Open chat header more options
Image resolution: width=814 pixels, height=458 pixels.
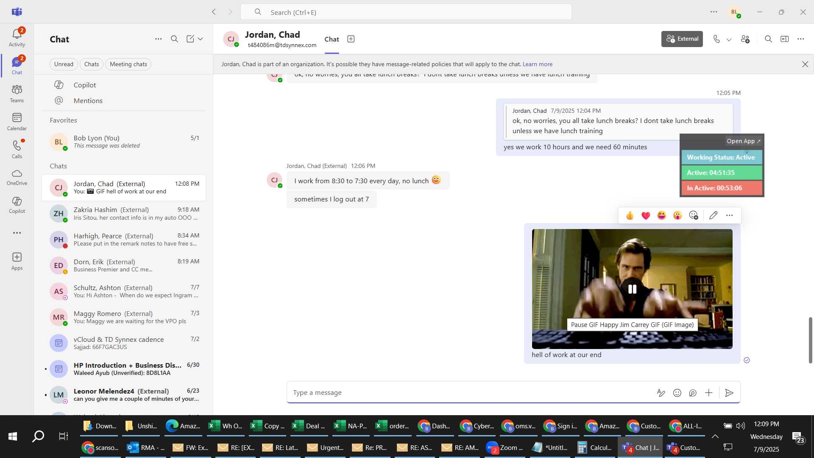tap(801, 39)
